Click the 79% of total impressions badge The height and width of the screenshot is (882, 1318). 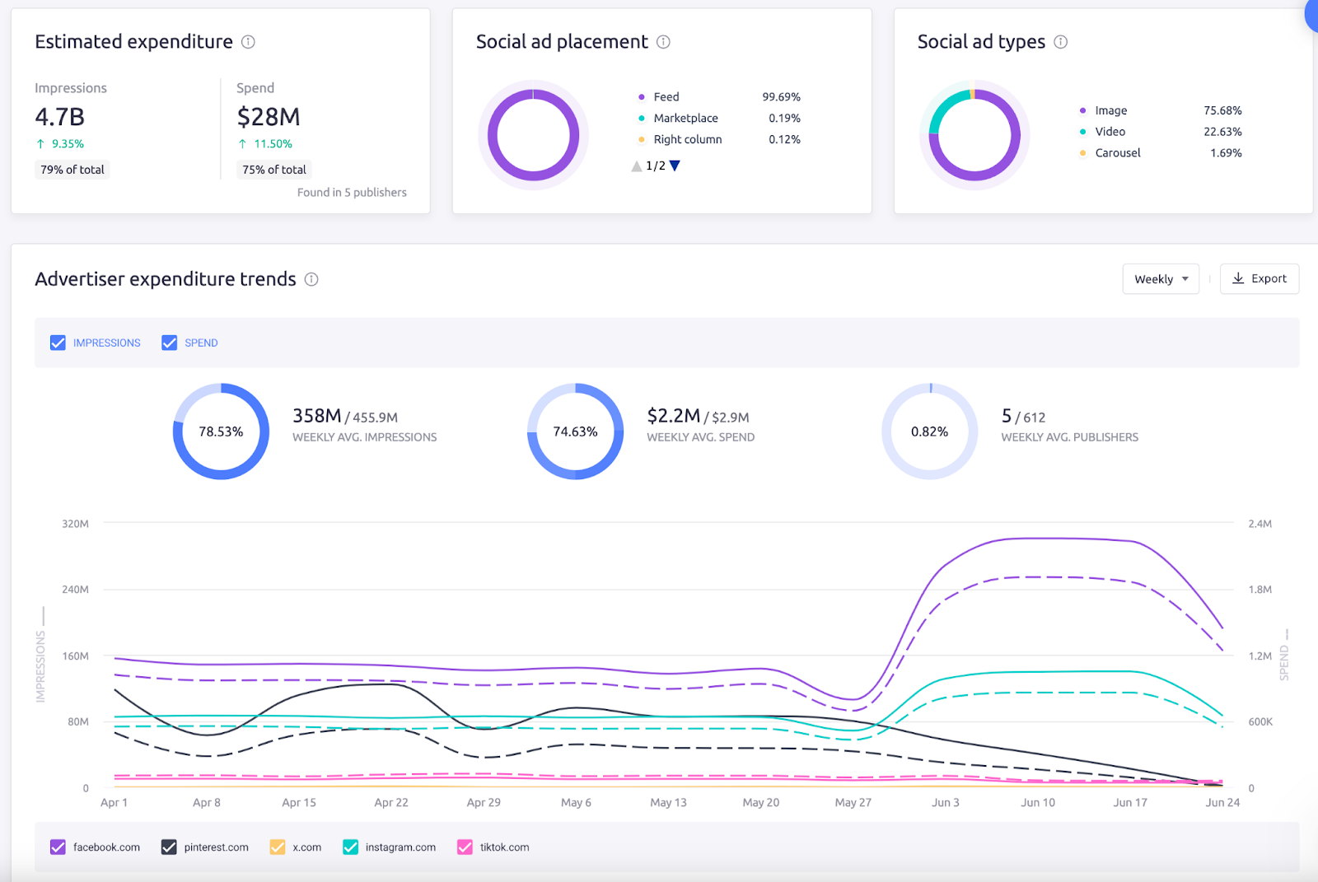[72, 170]
